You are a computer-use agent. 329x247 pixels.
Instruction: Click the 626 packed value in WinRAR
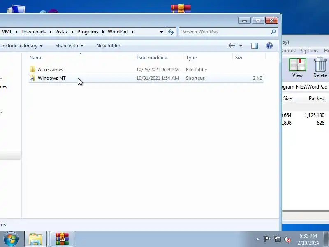tap(320, 123)
